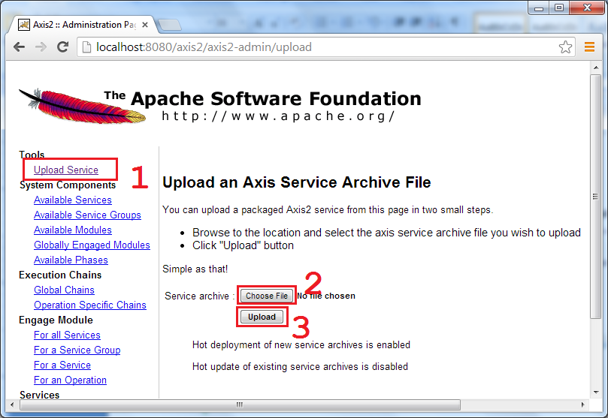Screen dimensions: 608x418
Task: Click the Execution Chains heading
Action: tap(60, 275)
